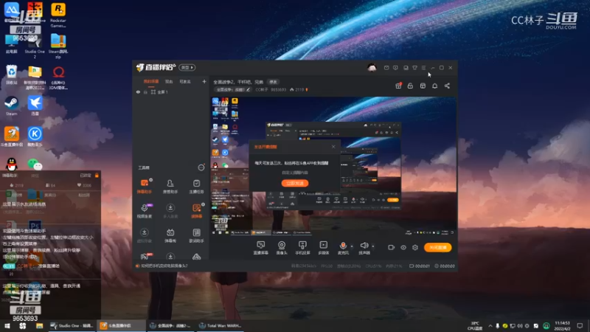Select the 弹幕助手 tab in danmu overlay

click(10, 176)
